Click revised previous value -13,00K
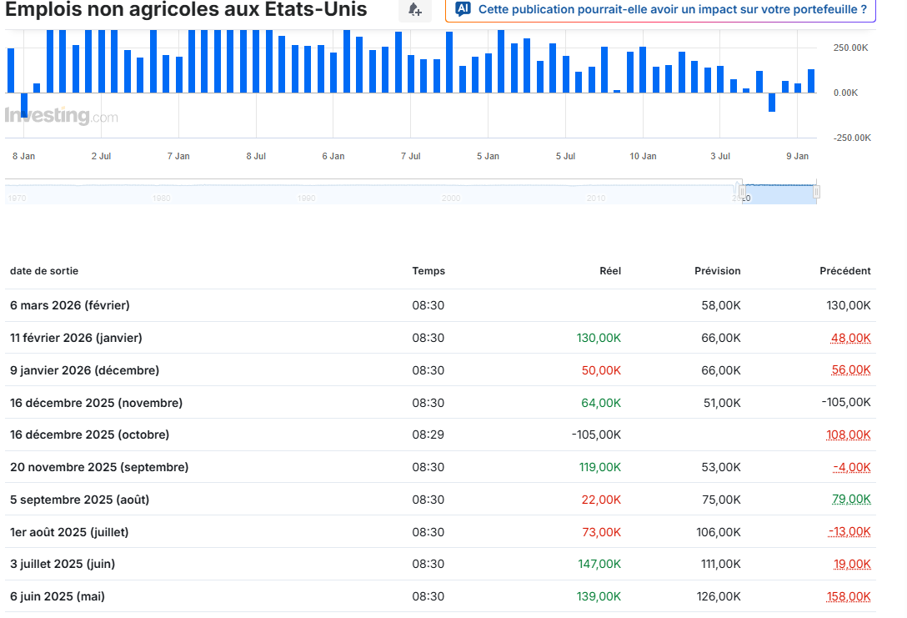This screenshot has height=618, width=907. (849, 531)
